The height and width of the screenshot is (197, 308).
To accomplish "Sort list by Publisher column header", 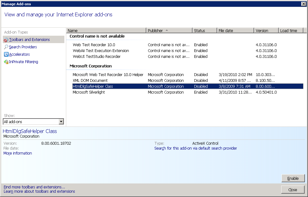I will point(169,30).
